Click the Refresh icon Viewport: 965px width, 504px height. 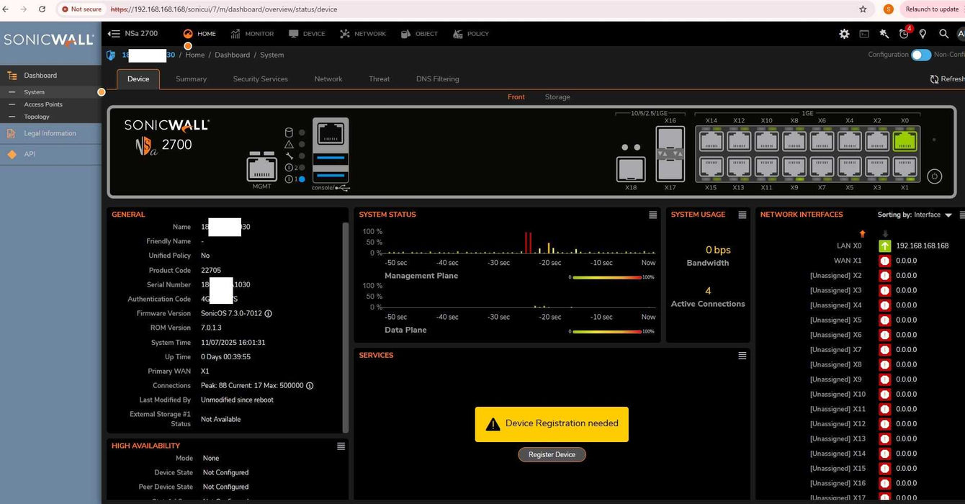(x=934, y=79)
